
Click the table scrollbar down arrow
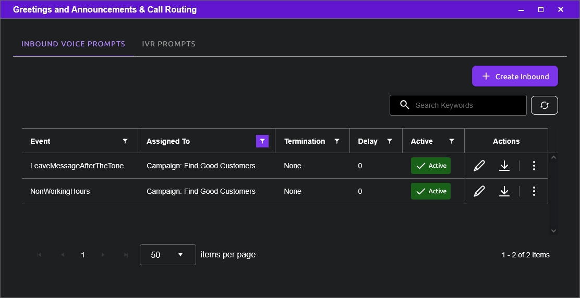point(553,231)
